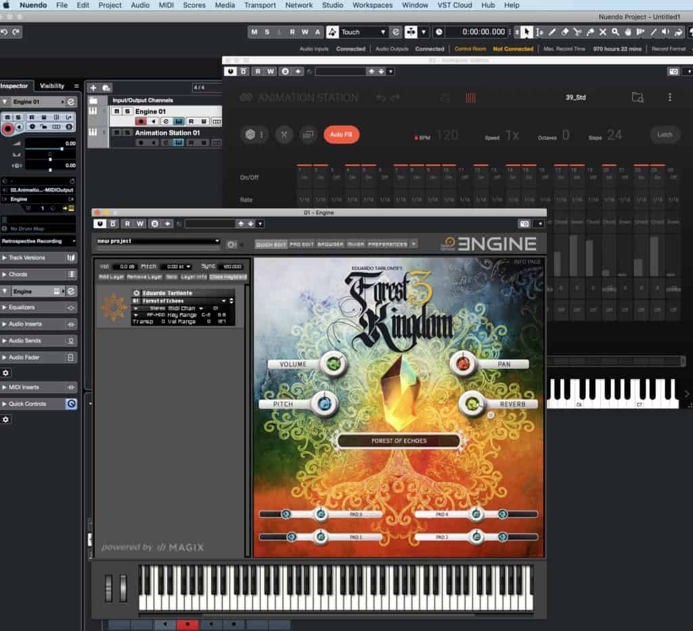Open the MIDI menu

click(166, 5)
